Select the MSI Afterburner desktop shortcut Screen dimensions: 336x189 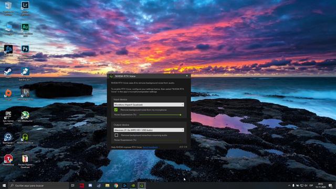point(25,117)
